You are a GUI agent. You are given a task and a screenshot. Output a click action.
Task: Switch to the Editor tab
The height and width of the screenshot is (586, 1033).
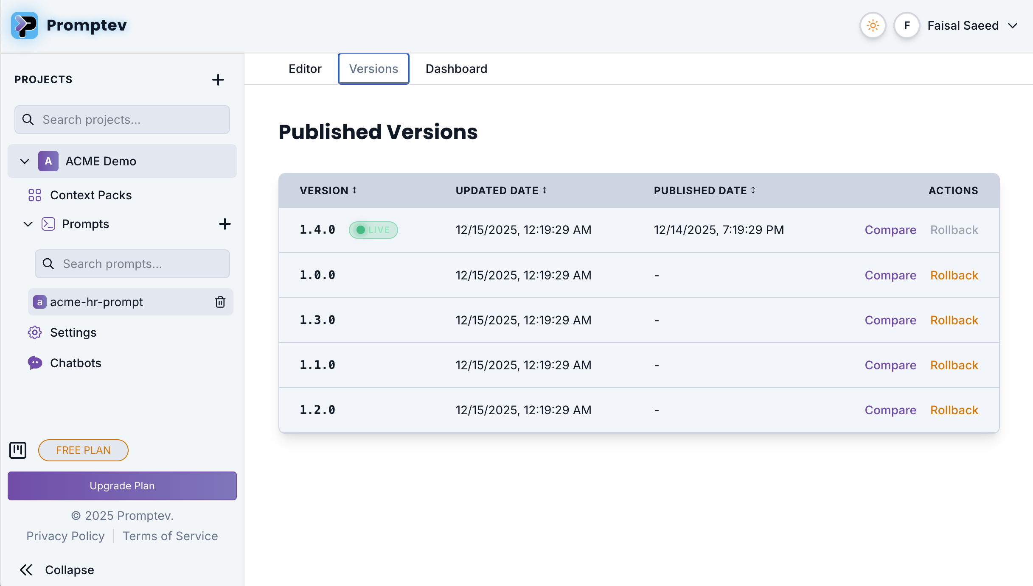[305, 69]
